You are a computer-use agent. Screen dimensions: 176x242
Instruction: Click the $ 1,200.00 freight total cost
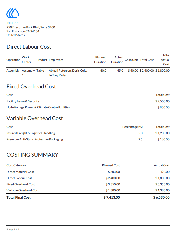162,133
